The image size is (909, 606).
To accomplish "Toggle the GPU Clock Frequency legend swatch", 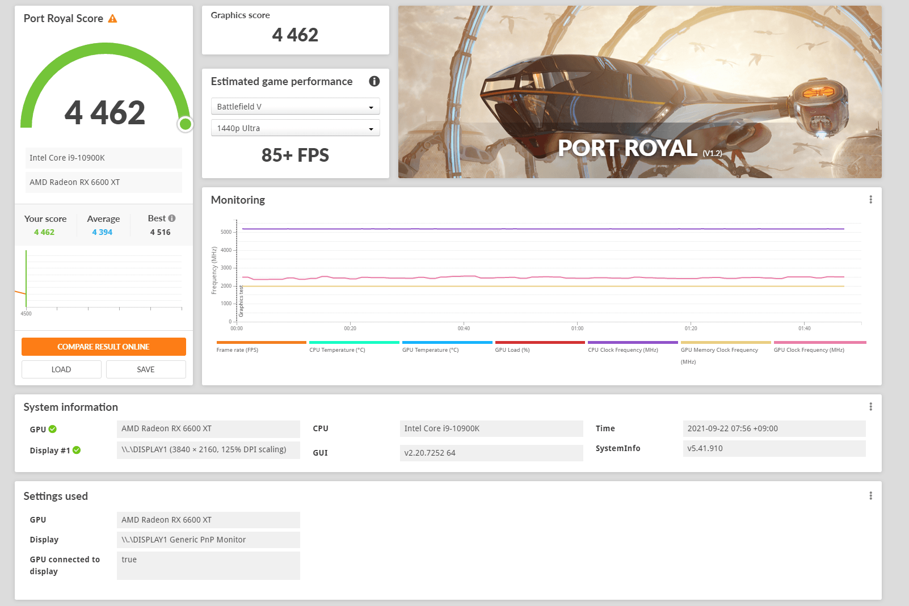I will 820,343.
